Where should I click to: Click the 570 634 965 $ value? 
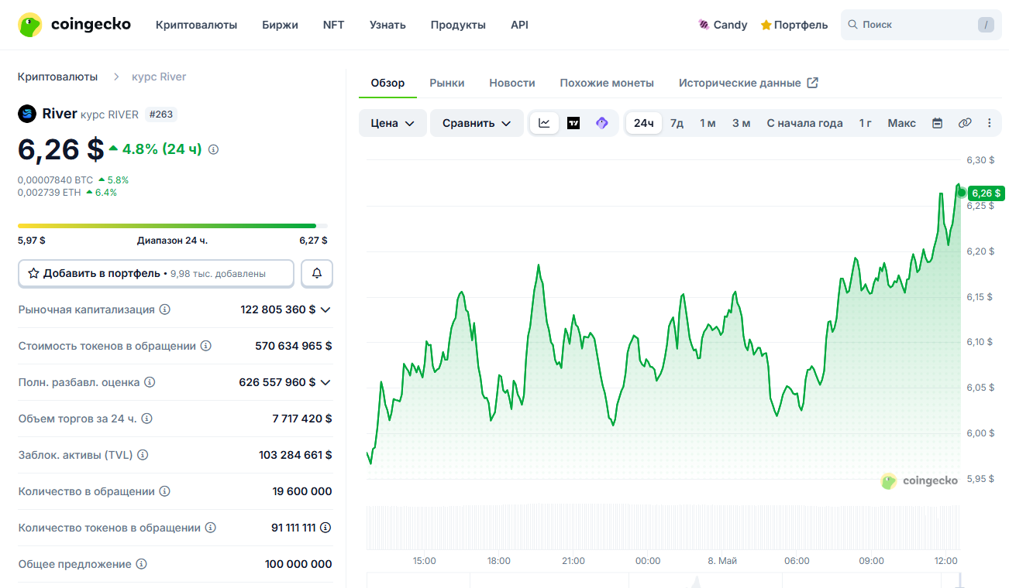294,346
